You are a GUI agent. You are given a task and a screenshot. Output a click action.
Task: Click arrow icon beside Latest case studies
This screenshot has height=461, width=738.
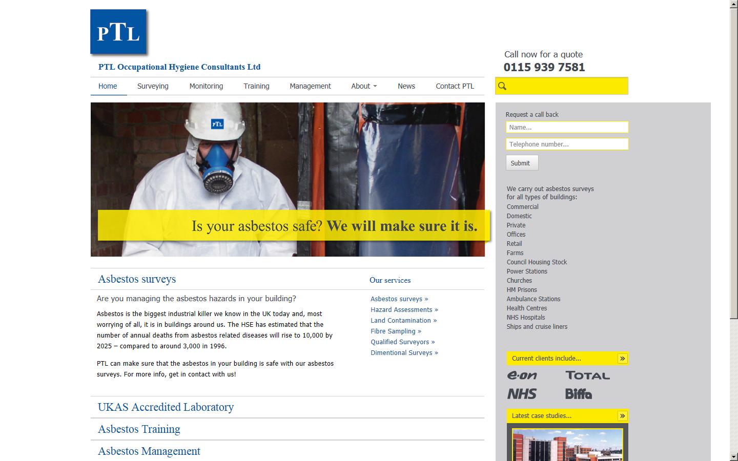tap(622, 416)
